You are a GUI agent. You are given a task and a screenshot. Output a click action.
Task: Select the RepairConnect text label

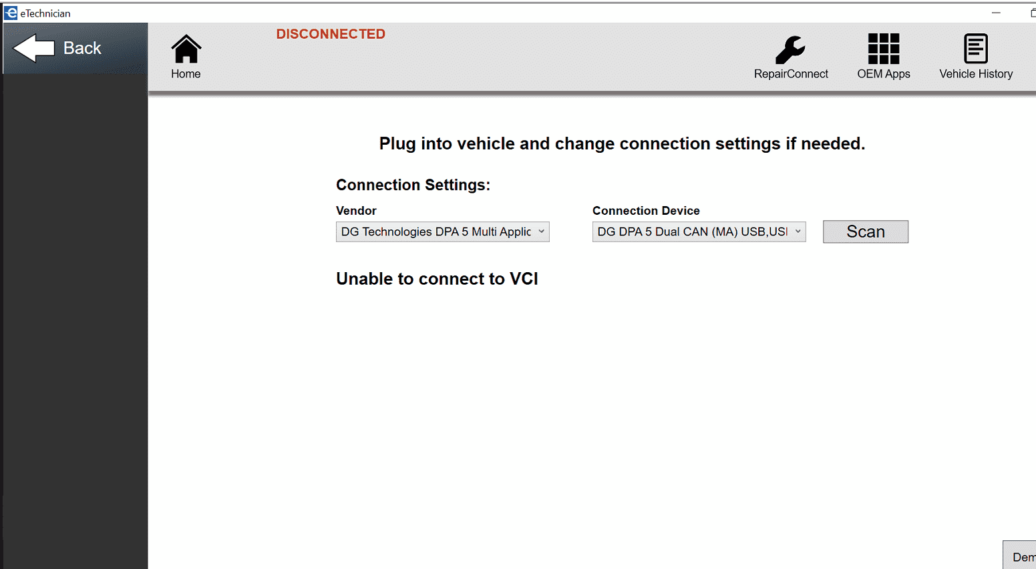point(791,74)
